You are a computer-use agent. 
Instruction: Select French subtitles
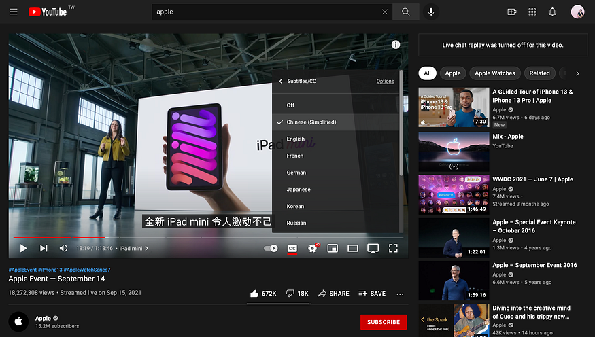click(336, 156)
